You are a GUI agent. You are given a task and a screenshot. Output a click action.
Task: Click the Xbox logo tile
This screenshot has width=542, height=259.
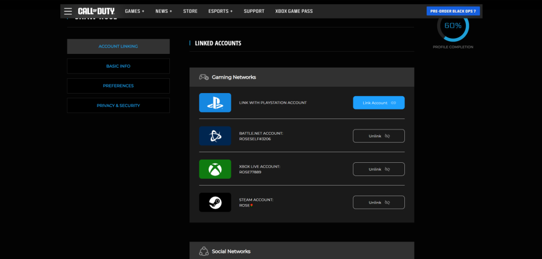click(215, 169)
